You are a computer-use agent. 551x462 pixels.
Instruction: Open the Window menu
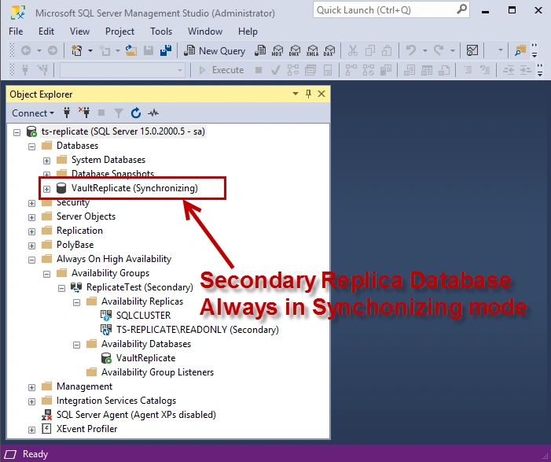click(205, 31)
